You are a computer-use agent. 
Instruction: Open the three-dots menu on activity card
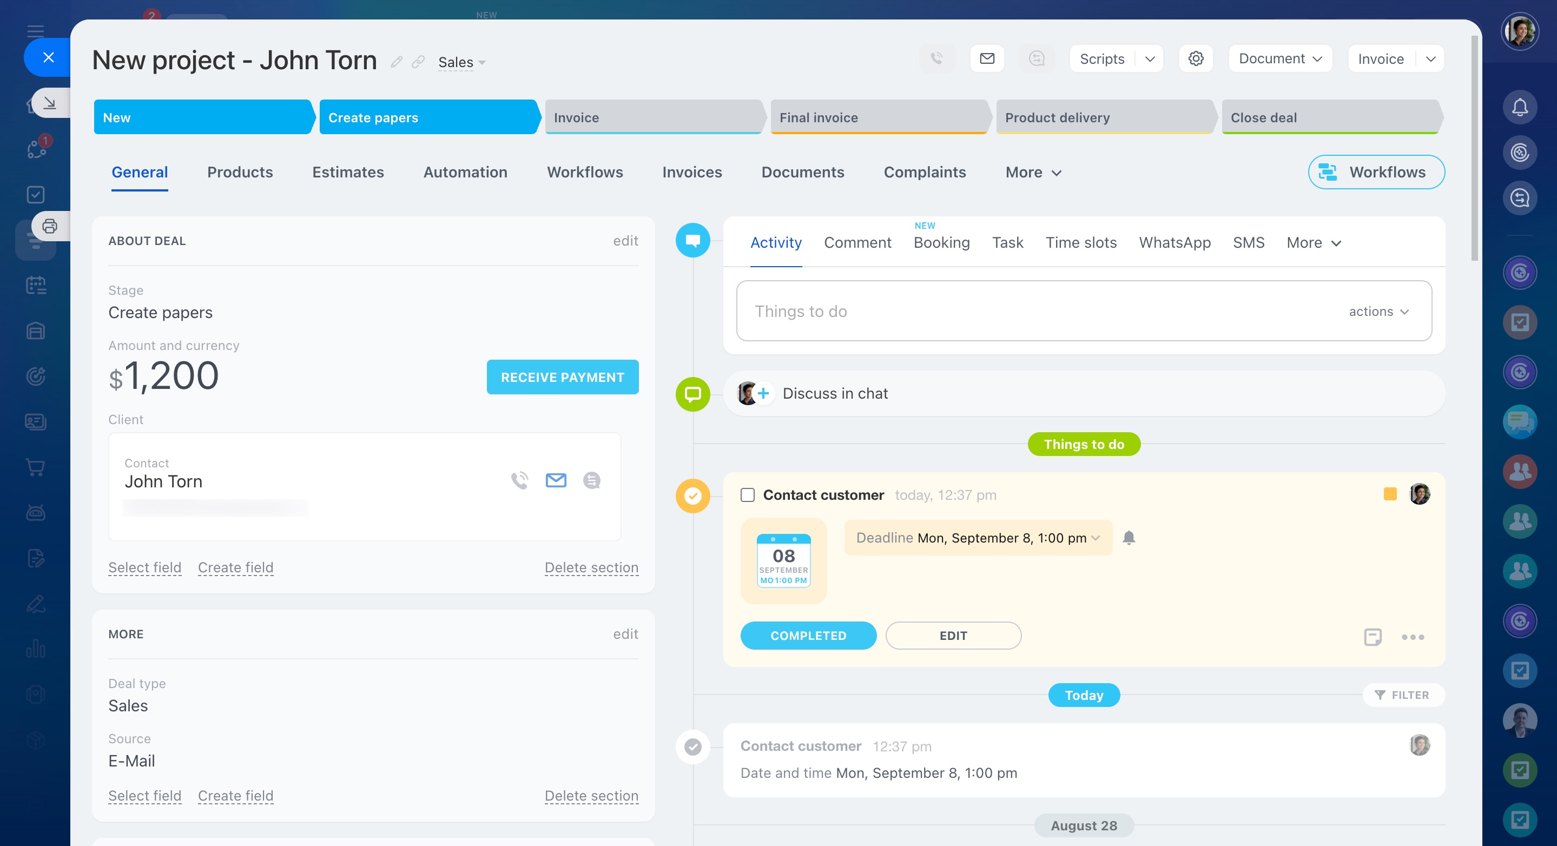(x=1413, y=637)
